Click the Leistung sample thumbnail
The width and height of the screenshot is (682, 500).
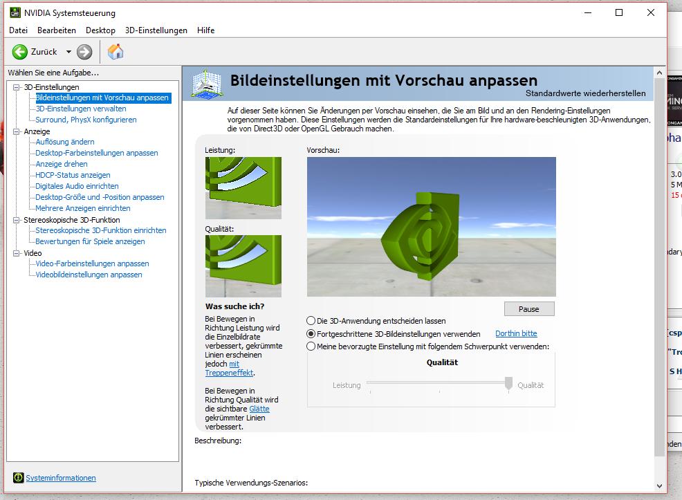tap(243, 188)
